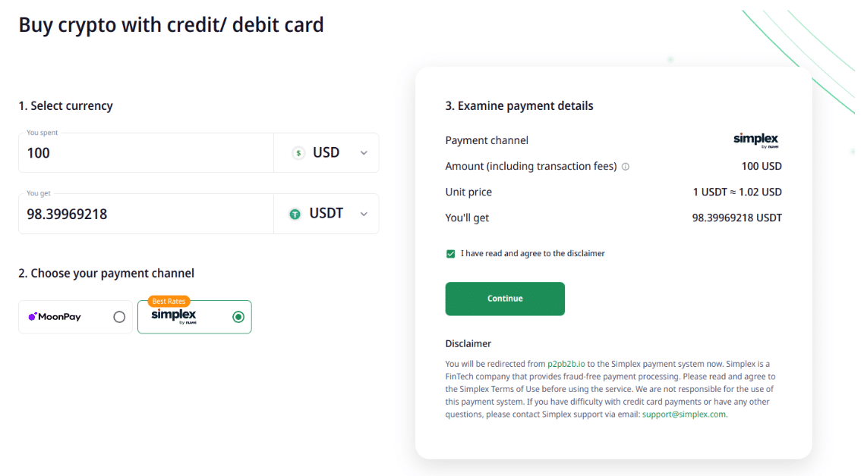This screenshot has height=476, width=861.
Task: Click the You get amount field
Action: [146, 215]
